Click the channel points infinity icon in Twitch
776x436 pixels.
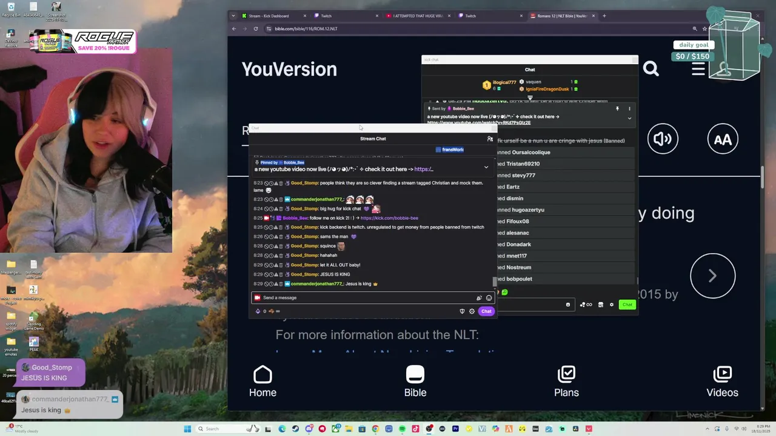(278, 311)
